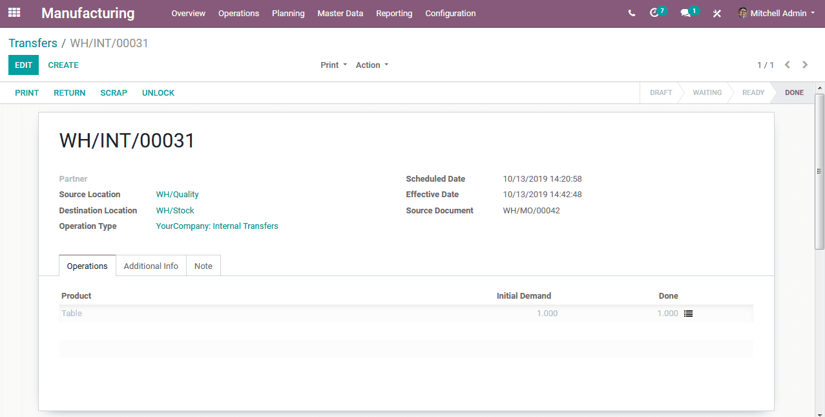
Task: Open Mitchell Admin user menu
Action: tap(777, 13)
